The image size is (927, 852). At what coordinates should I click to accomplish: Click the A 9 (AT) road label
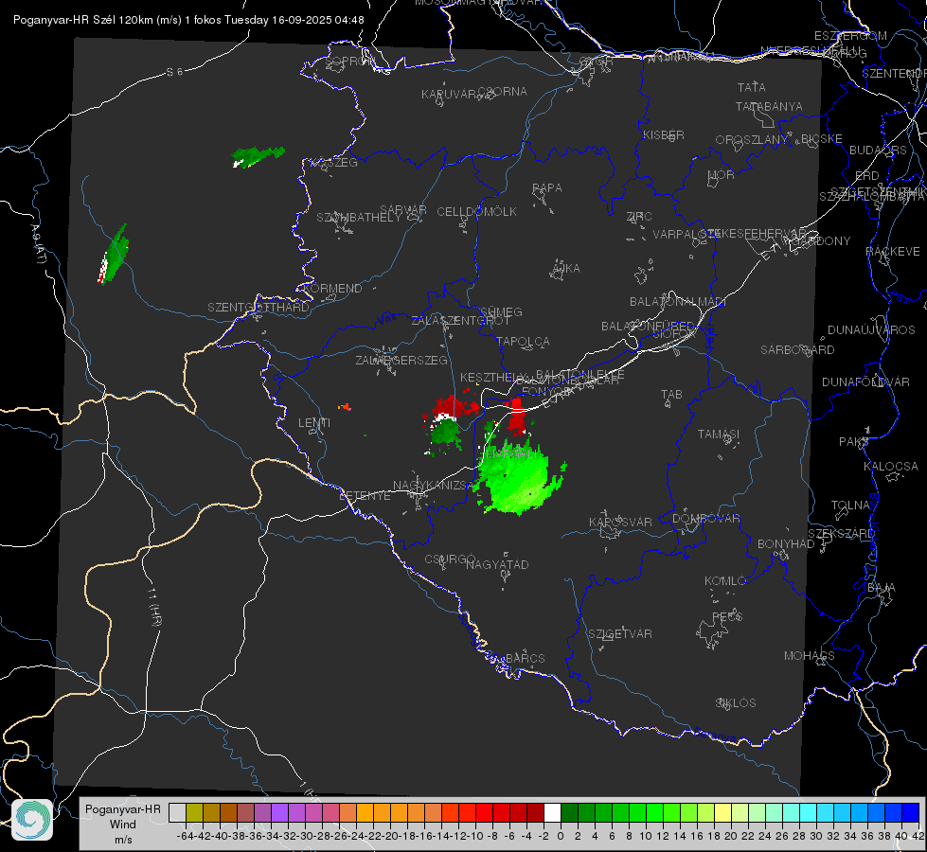pos(38,244)
